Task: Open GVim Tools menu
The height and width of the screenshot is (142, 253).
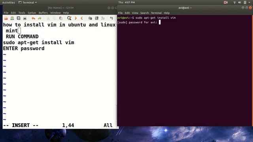Action: pos(22,13)
